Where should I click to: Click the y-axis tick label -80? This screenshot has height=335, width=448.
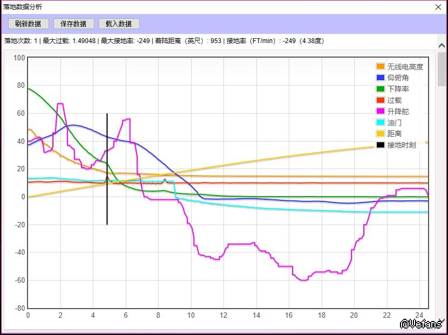[x=18, y=309]
